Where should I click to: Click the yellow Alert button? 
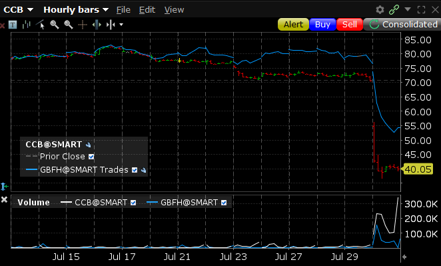tap(293, 25)
